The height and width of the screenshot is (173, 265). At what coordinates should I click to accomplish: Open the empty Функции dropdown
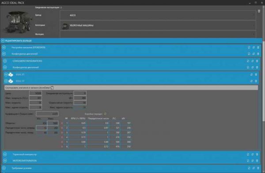158,34
